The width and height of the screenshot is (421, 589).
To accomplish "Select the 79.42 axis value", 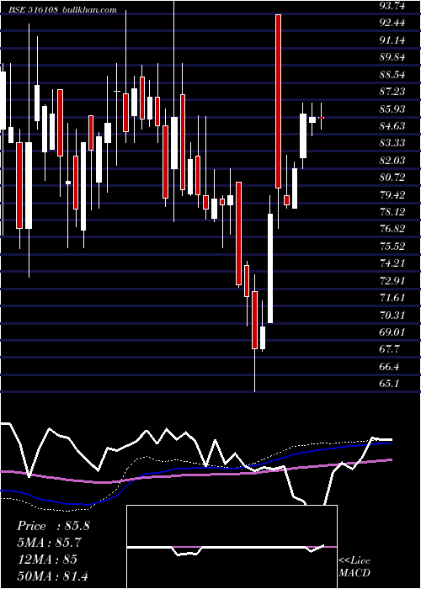I will [x=392, y=194].
